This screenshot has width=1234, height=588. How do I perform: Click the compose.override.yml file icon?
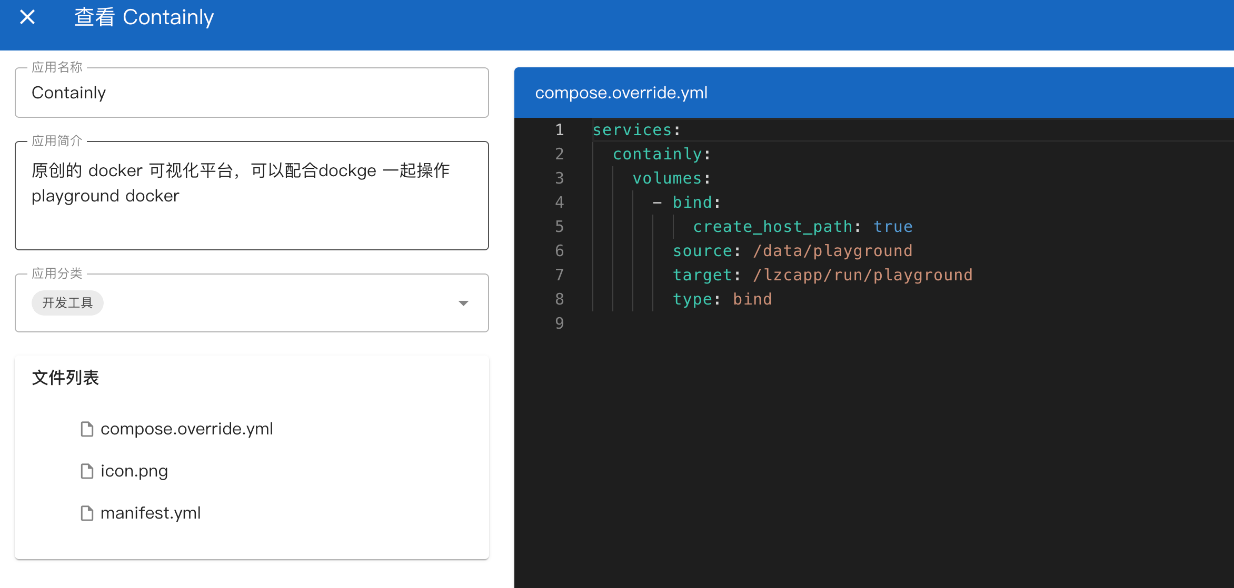(87, 429)
